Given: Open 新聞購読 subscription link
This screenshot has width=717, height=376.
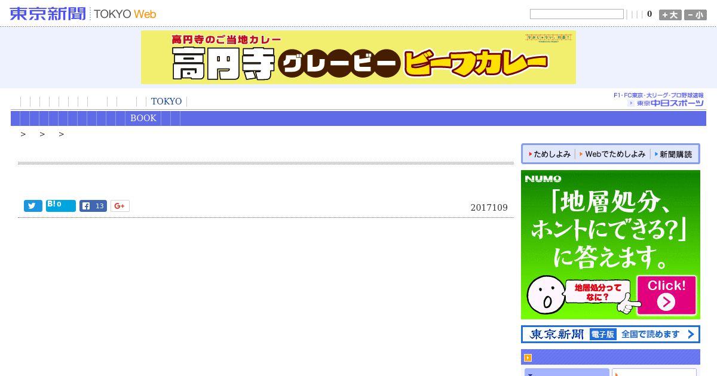Looking at the screenshot, I should [673, 154].
